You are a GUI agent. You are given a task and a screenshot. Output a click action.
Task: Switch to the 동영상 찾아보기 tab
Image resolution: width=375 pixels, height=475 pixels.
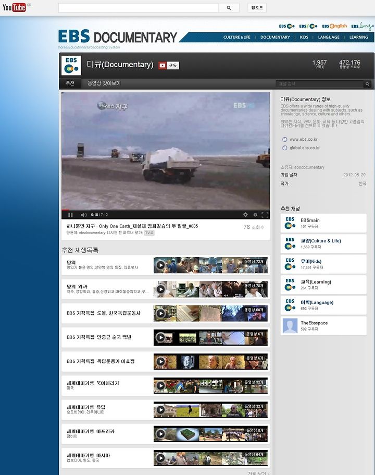(x=104, y=83)
